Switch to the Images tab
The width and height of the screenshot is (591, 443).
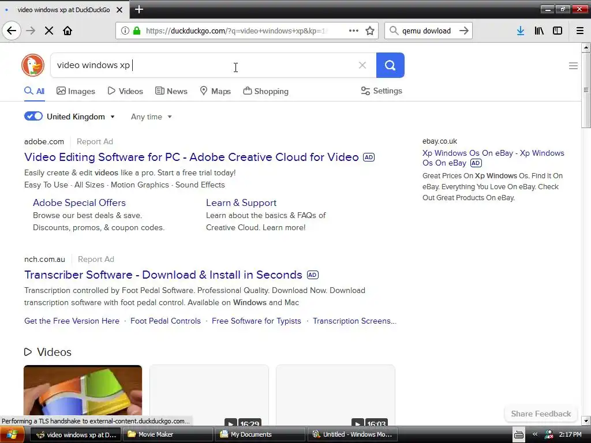pyautogui.click(x=76, y=91)
